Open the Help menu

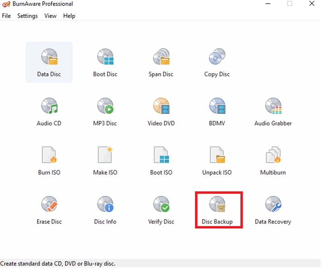[69, 16]
